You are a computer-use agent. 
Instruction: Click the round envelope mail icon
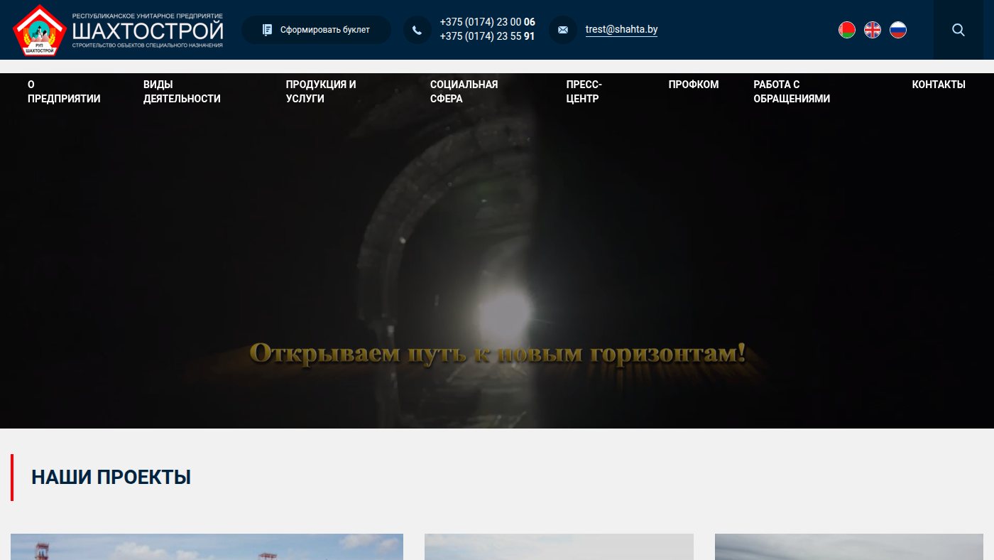coord(563,30)
